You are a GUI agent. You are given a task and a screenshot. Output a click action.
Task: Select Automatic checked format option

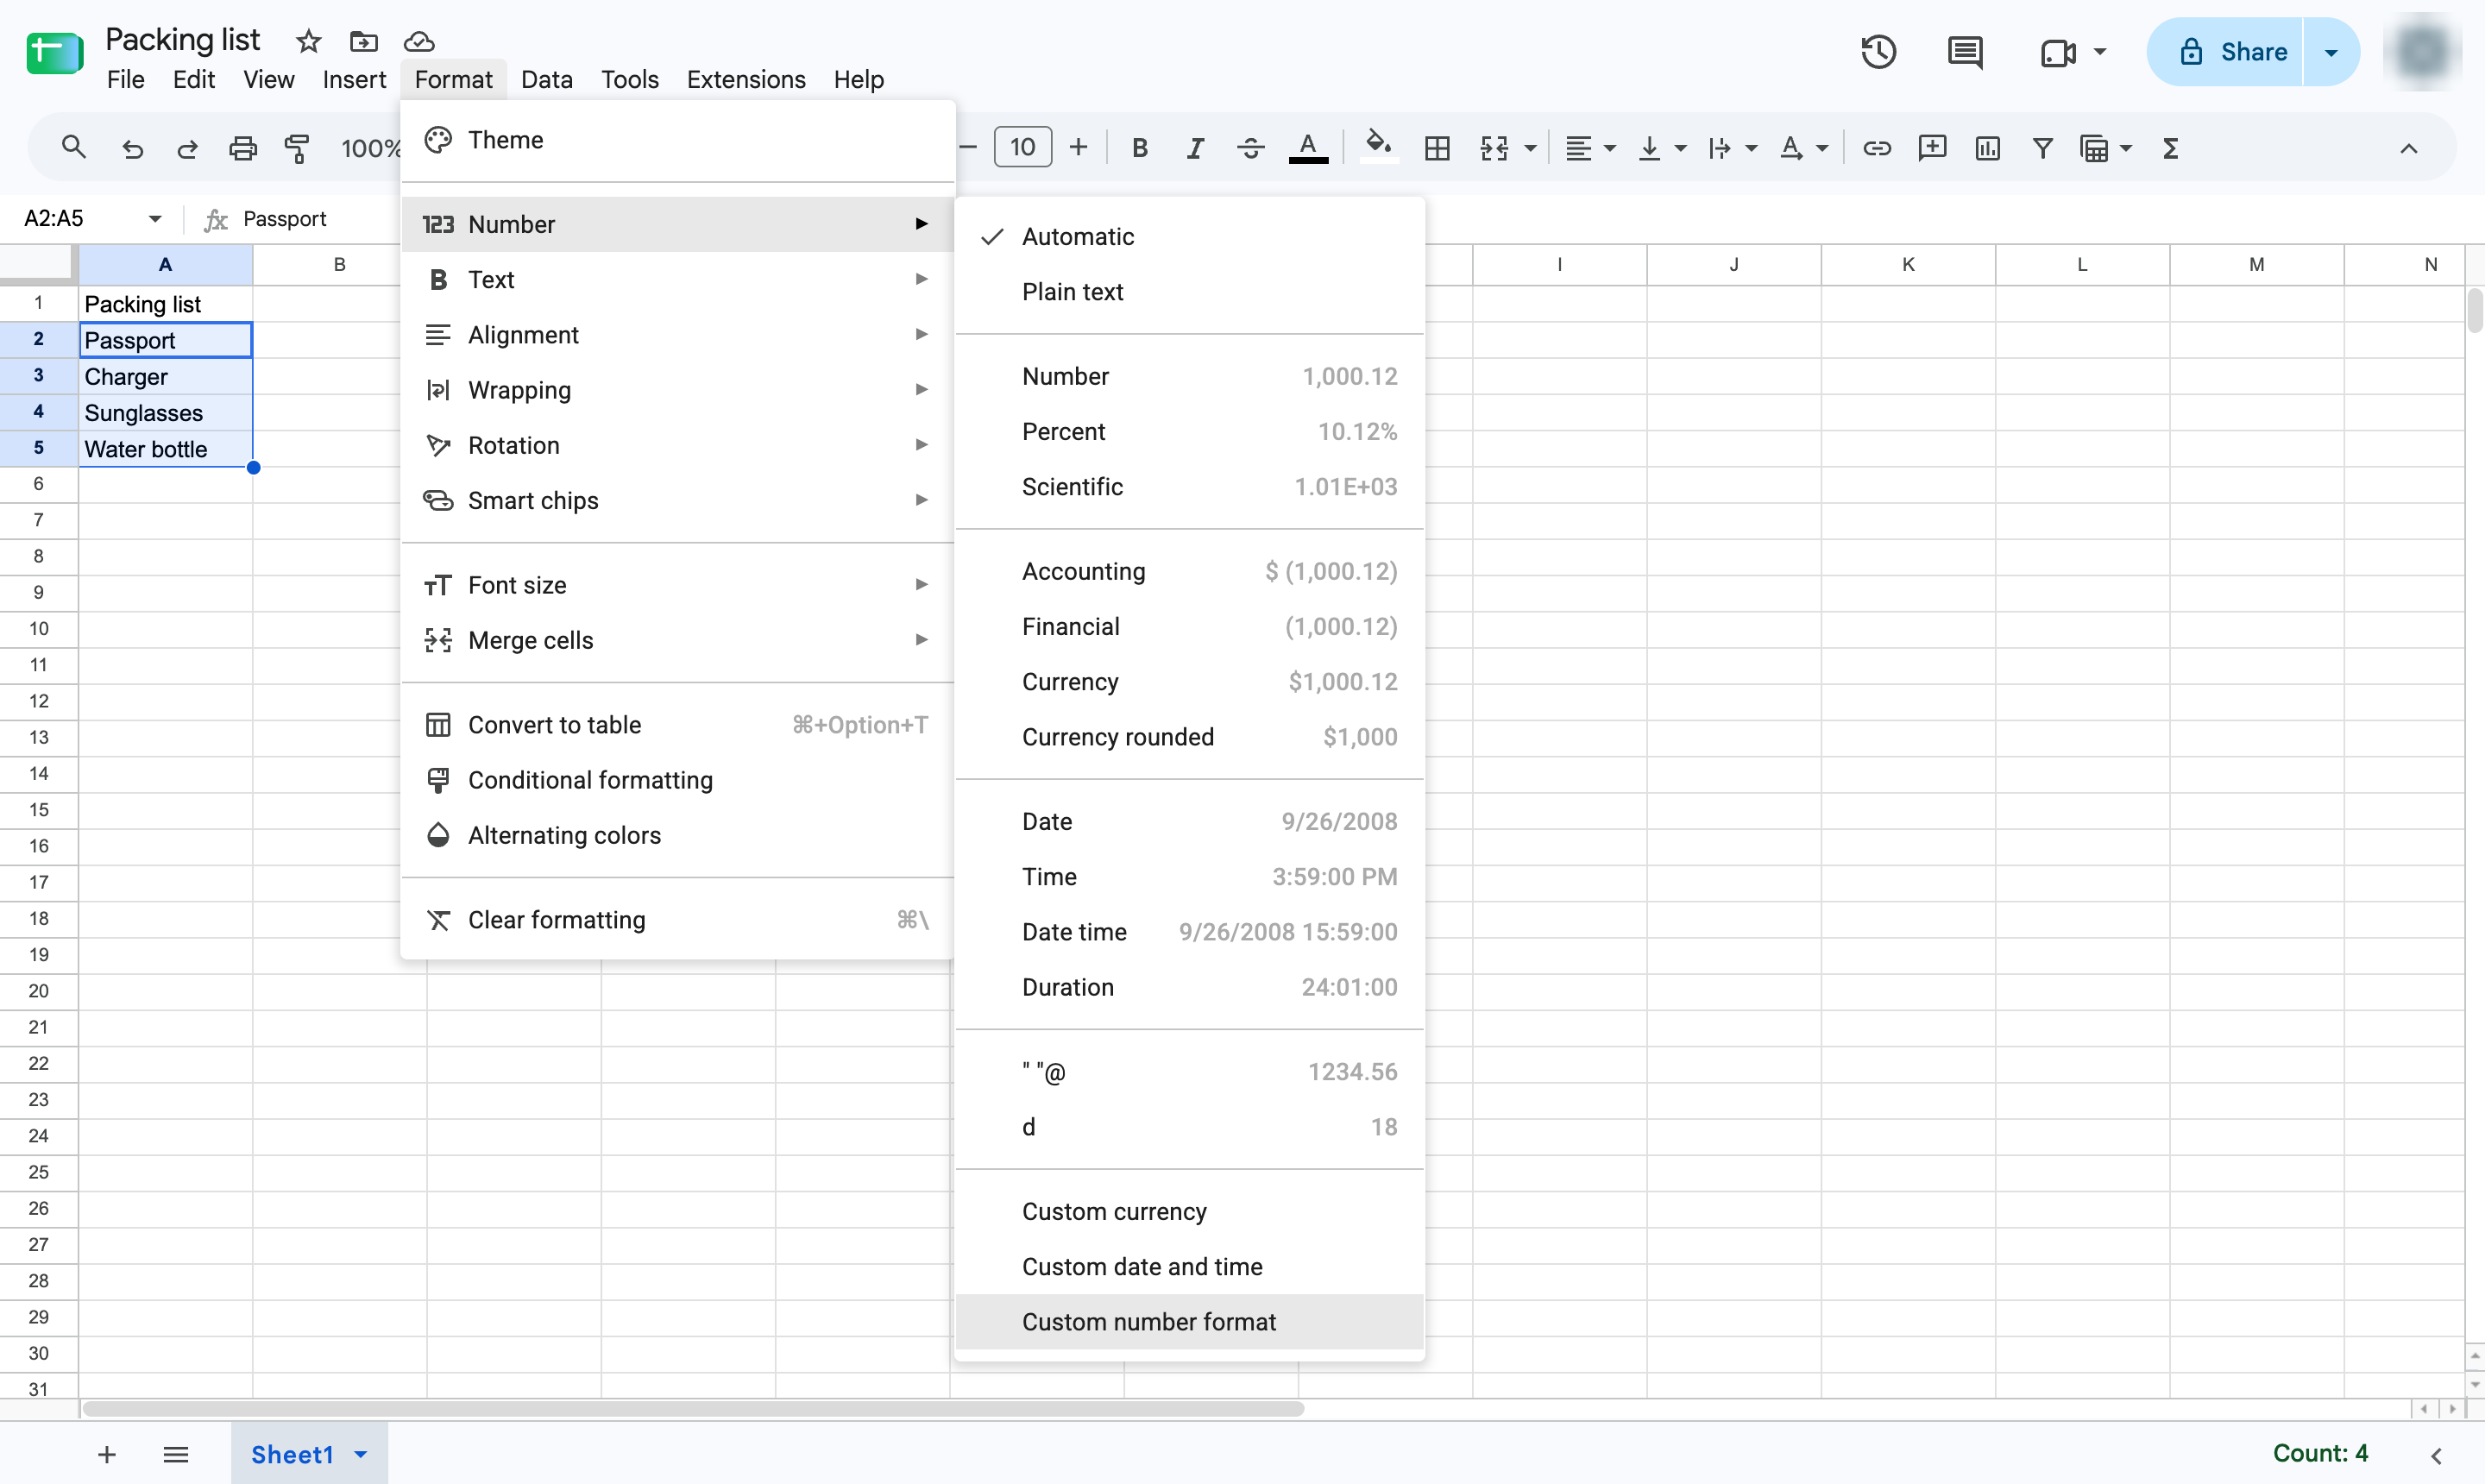1189,236
